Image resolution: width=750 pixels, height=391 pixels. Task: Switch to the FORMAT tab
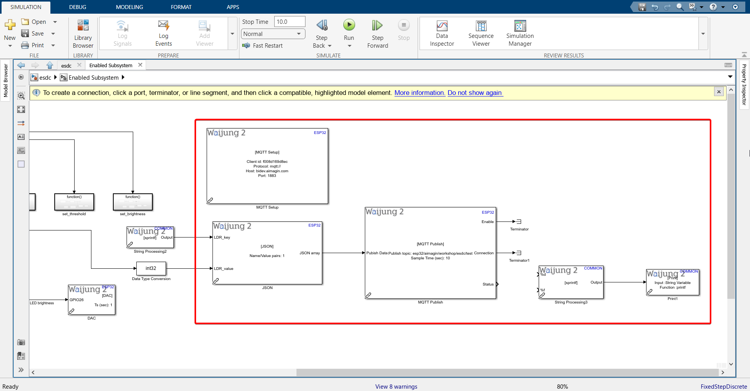tap(181, 7)
